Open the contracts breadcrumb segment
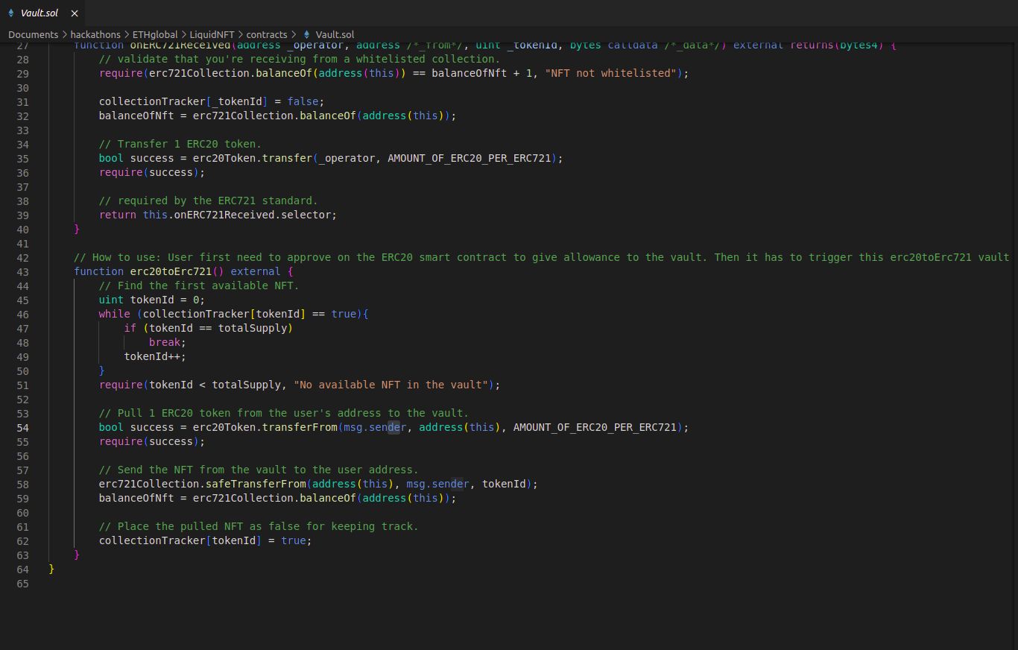The image size is (1018, 650). tap(267, 34)
